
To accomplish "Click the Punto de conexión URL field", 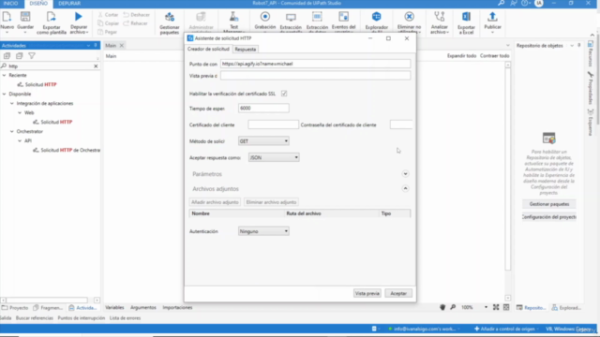I will coord(315,64).
